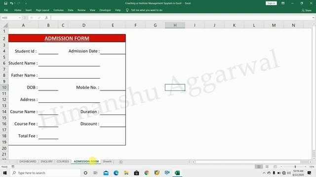Open Microsoft Edge from the taskbar

pos(116,173)
